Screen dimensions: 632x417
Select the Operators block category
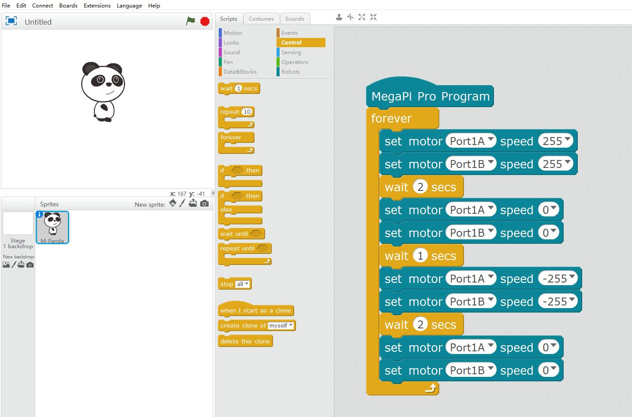(294, 62)
